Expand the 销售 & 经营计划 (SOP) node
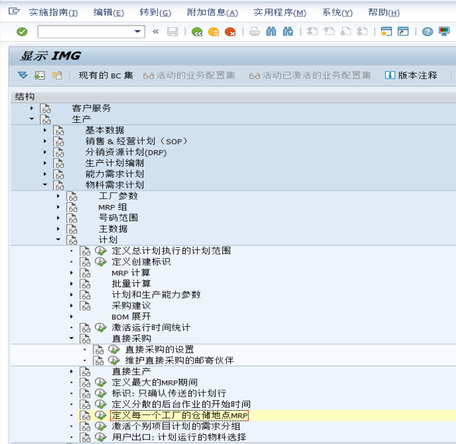The width and height of the screenshot is (456, 444). (45, 141)
